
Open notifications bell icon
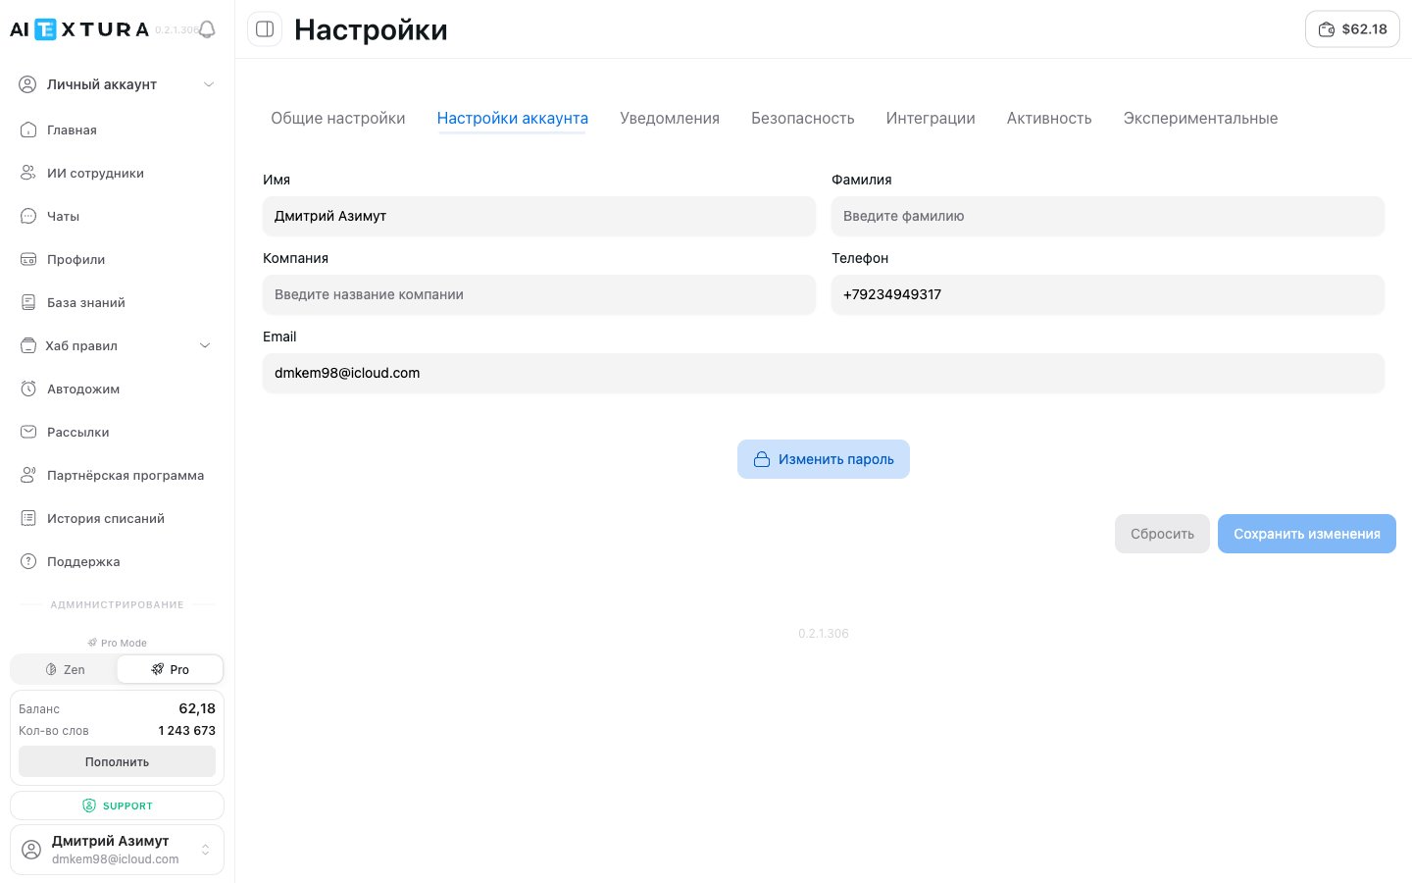[207, 29]
